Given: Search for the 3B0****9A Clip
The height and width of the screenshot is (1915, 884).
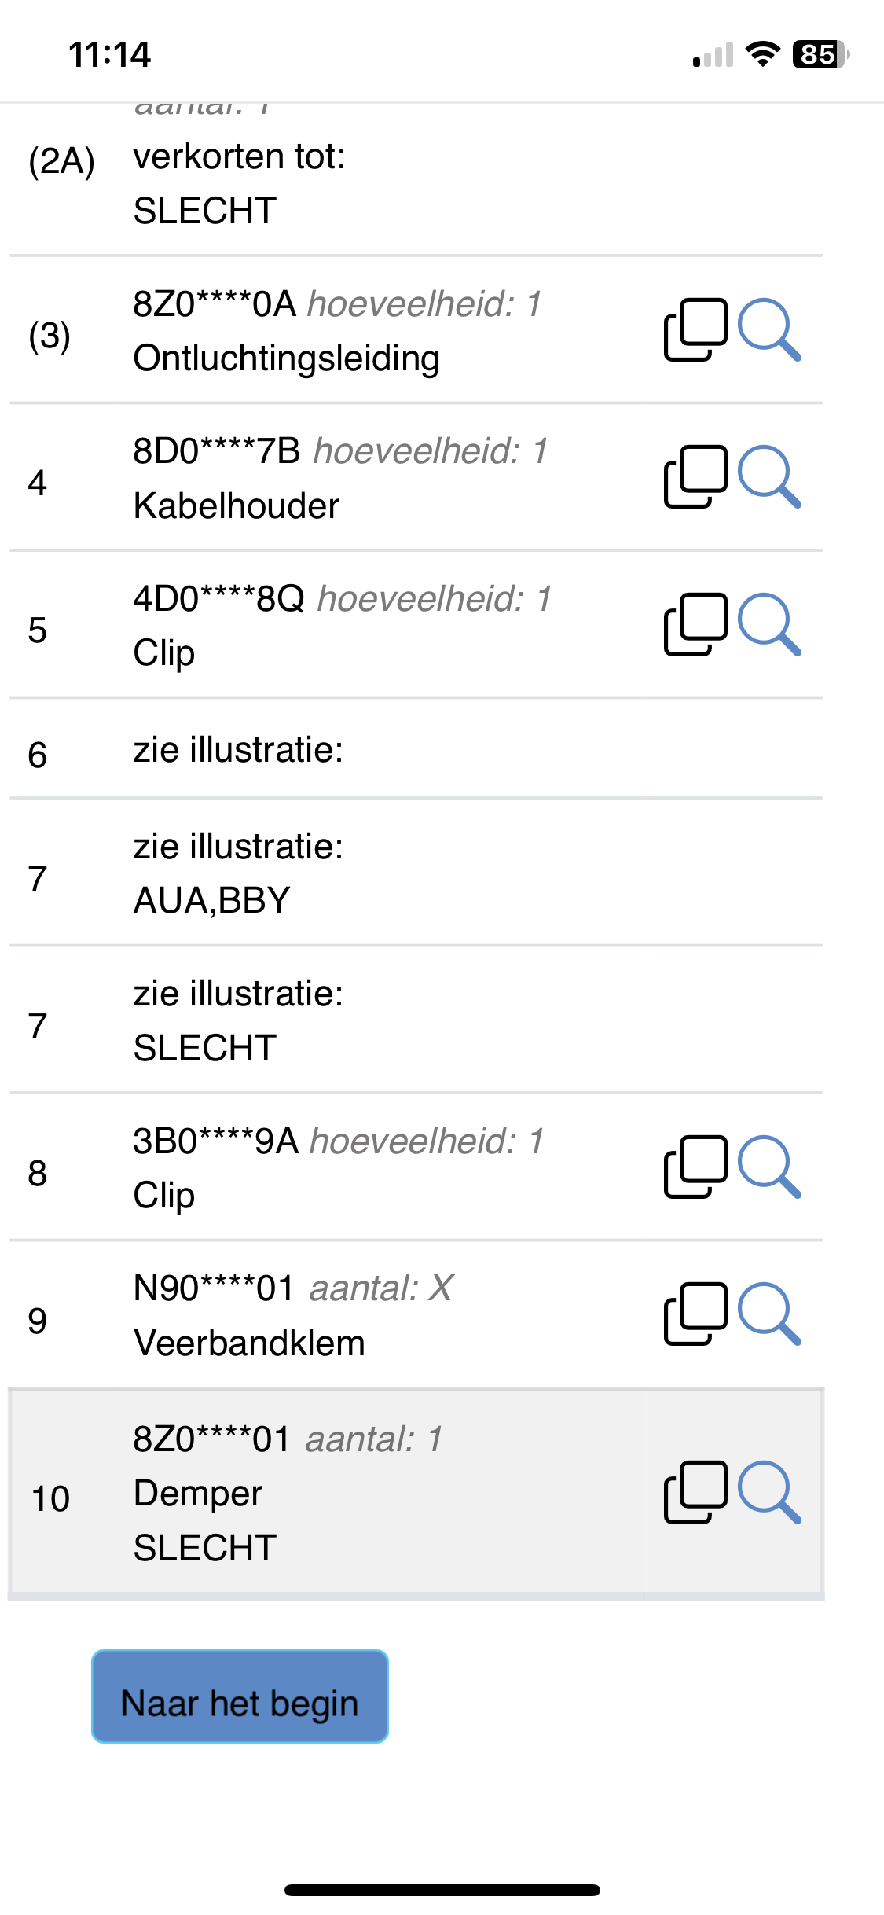Looking at the screenshot, I should point(769,1167).
